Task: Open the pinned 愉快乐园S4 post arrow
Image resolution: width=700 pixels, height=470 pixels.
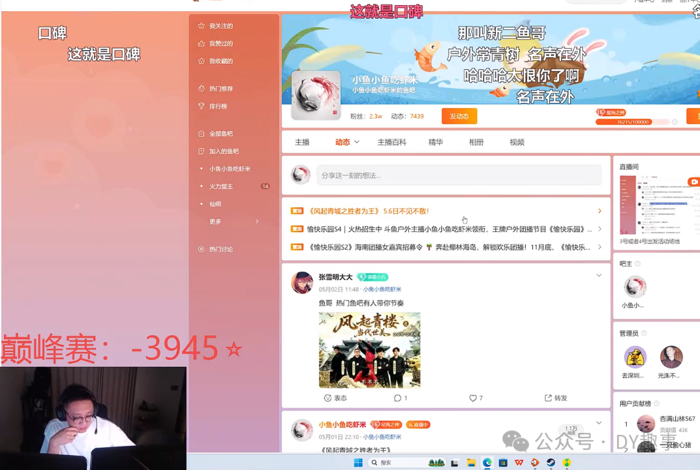Action: coord(600,229)
